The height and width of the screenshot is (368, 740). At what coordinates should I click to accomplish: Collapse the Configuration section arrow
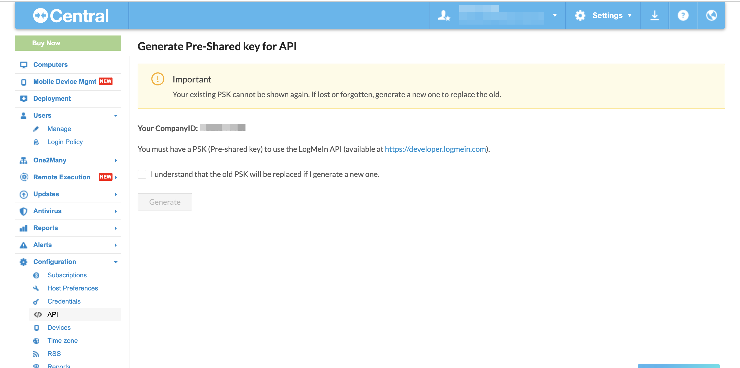(116, 262)
